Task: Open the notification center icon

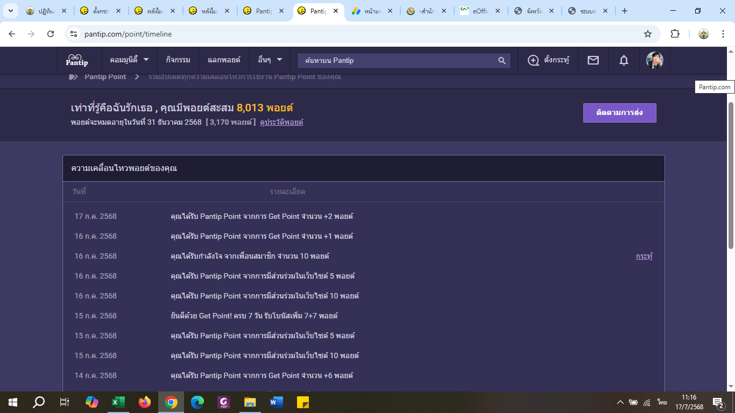Action: click(718, 402)
